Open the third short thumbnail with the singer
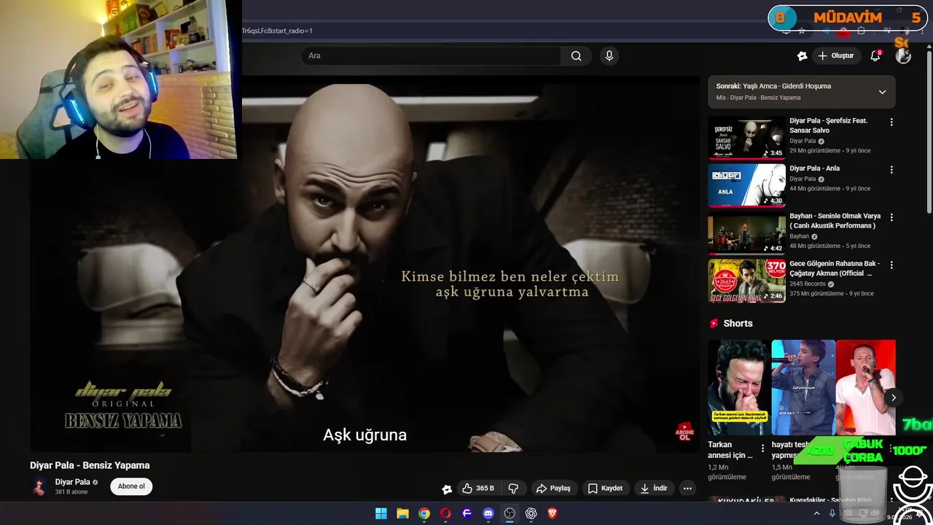The width and height of the screenshot is (933, 525). point(865,387)
